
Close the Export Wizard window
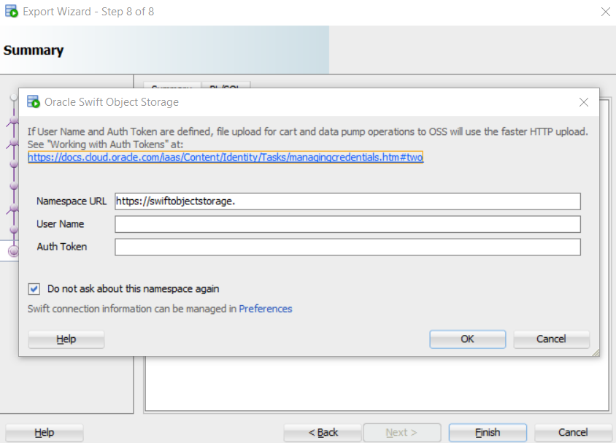pos(605,12)
